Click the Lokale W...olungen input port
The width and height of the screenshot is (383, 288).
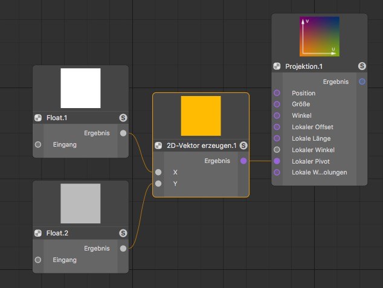coord(277,172)
